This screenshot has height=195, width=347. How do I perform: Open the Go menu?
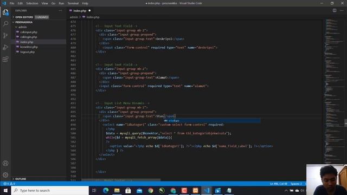[x=53, y=3]
